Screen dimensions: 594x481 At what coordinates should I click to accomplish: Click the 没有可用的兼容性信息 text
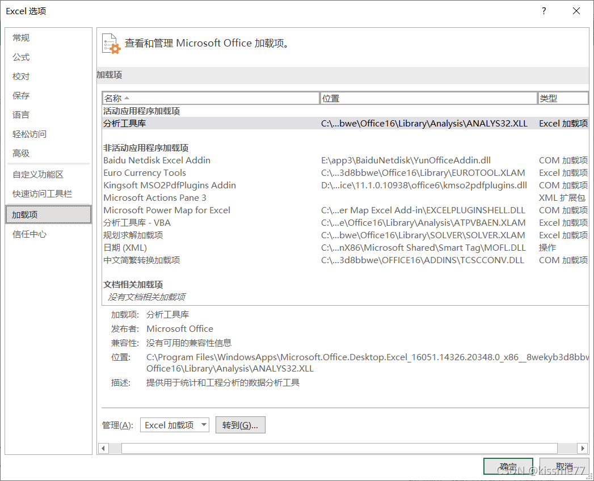[x=189, y=343]
